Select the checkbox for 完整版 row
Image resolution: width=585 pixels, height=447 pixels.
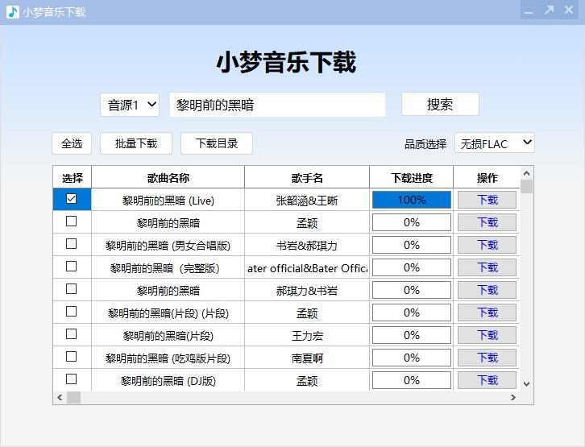71,267
